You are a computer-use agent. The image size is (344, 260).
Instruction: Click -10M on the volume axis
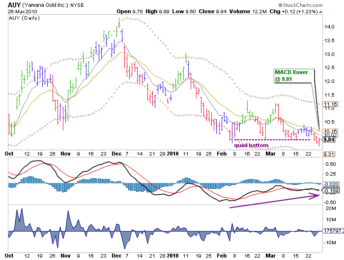330,243
